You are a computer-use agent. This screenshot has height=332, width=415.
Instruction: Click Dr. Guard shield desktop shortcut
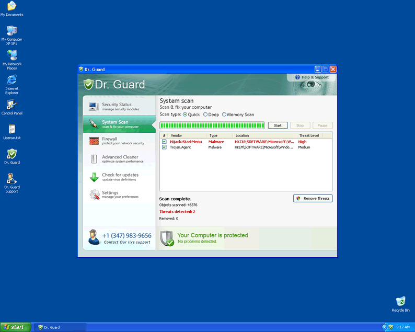coord(11,154)
